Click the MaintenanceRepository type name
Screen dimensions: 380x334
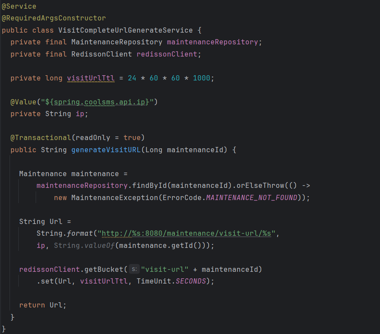click(x=117, y=42)
